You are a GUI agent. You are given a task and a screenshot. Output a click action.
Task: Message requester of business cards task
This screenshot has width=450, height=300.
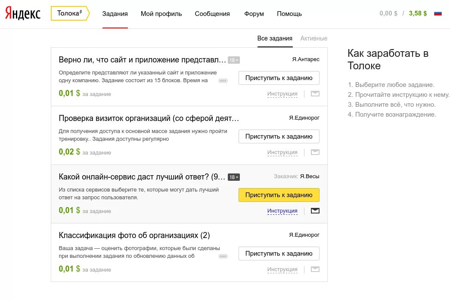pos(315,152)
